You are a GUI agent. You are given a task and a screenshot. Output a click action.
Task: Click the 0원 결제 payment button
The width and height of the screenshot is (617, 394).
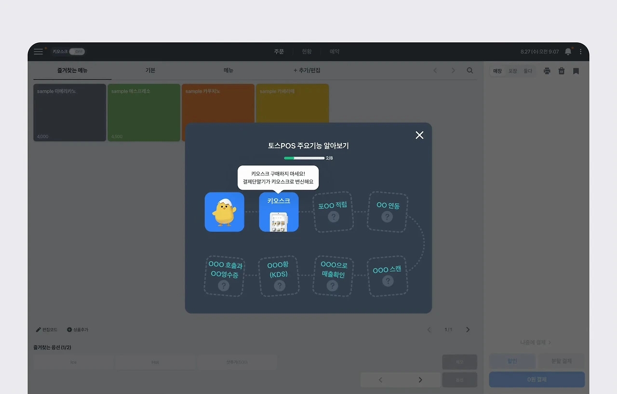537,380
